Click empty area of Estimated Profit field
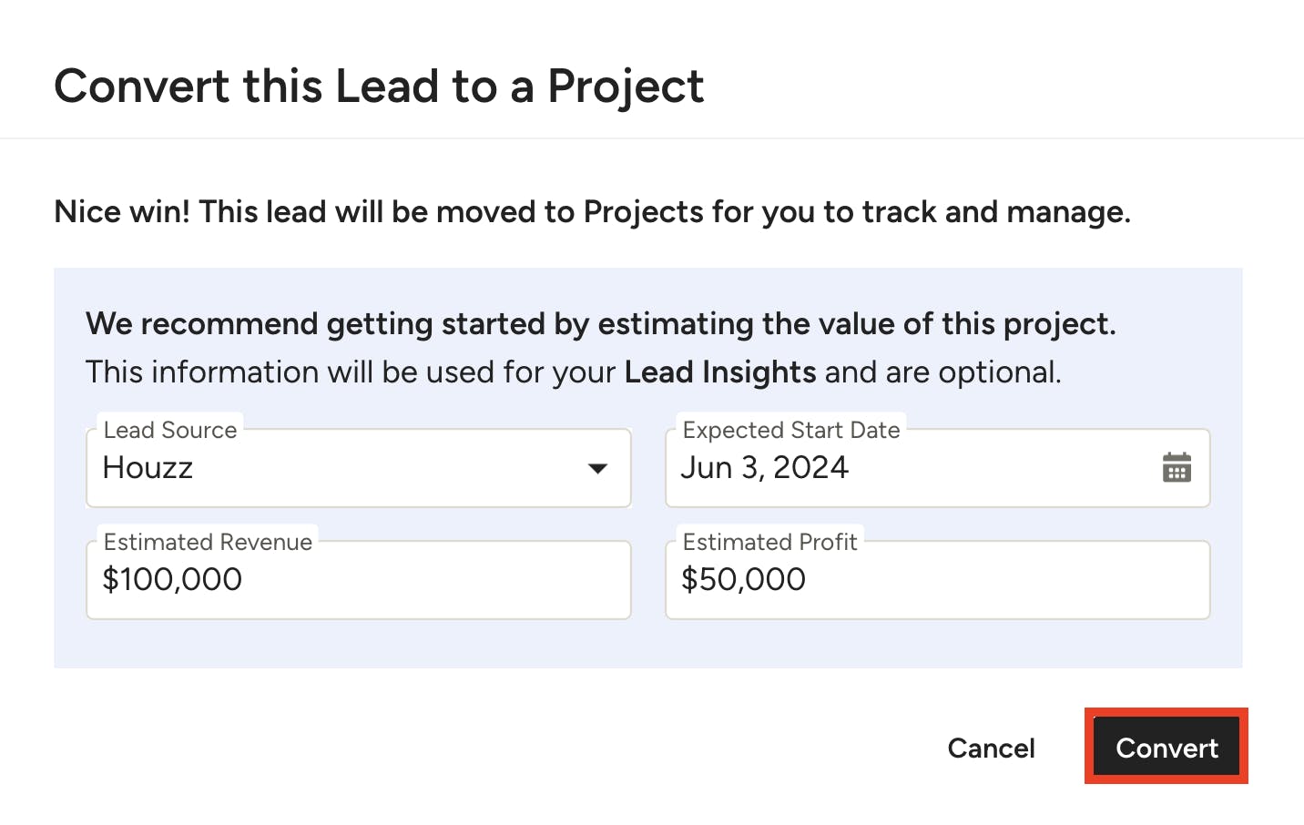This screenshot has width=1304, height=825. coord(1002,580)
